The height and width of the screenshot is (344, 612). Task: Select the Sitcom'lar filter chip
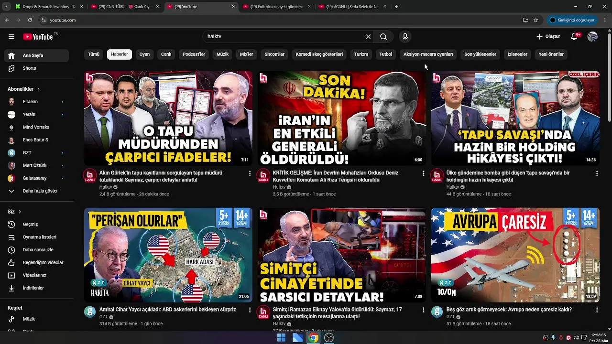pyautogui.click(x=274, y=54)
